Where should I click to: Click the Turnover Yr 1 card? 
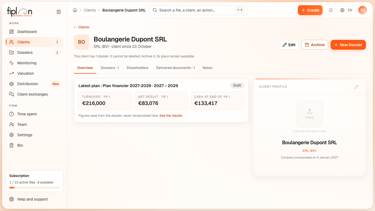pyautogui.click(x=105, y=101)
